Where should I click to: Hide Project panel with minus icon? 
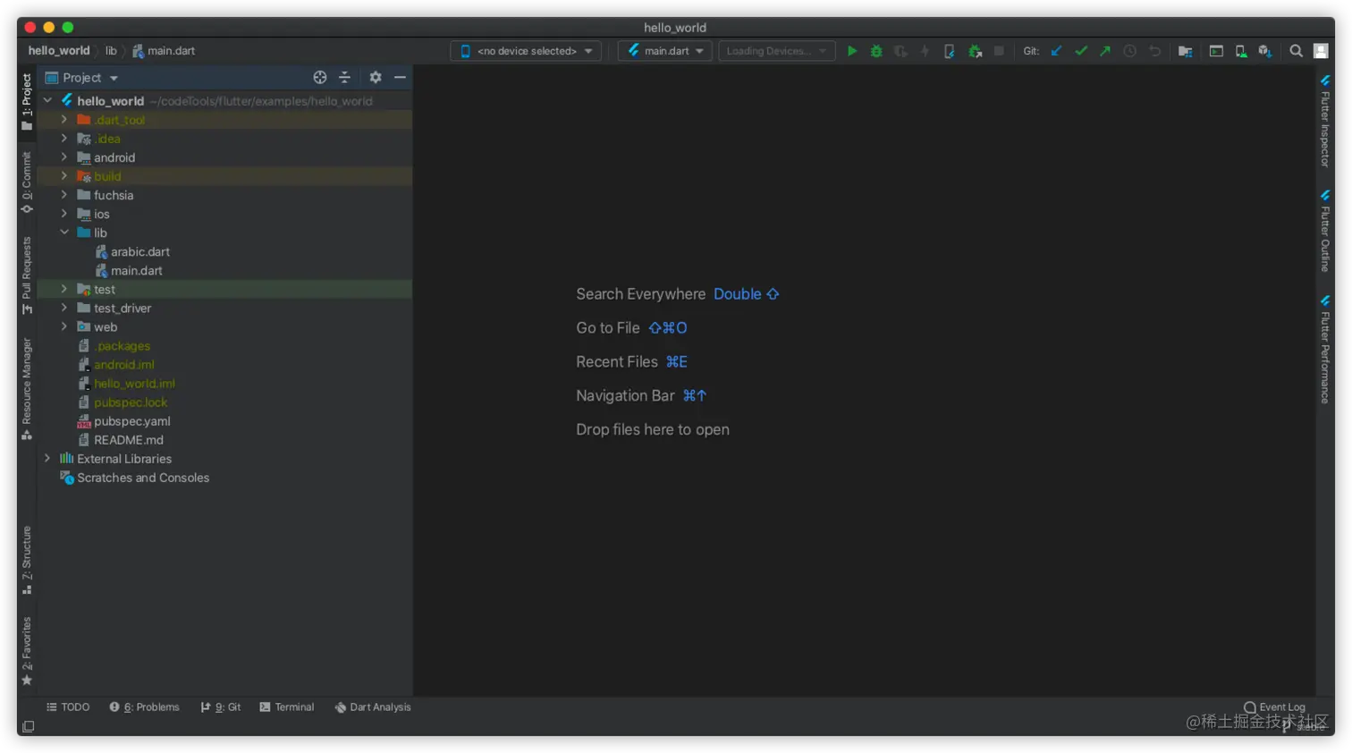pos(400,78)
